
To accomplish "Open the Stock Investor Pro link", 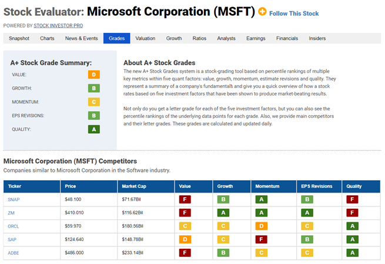I will (58, 26).
